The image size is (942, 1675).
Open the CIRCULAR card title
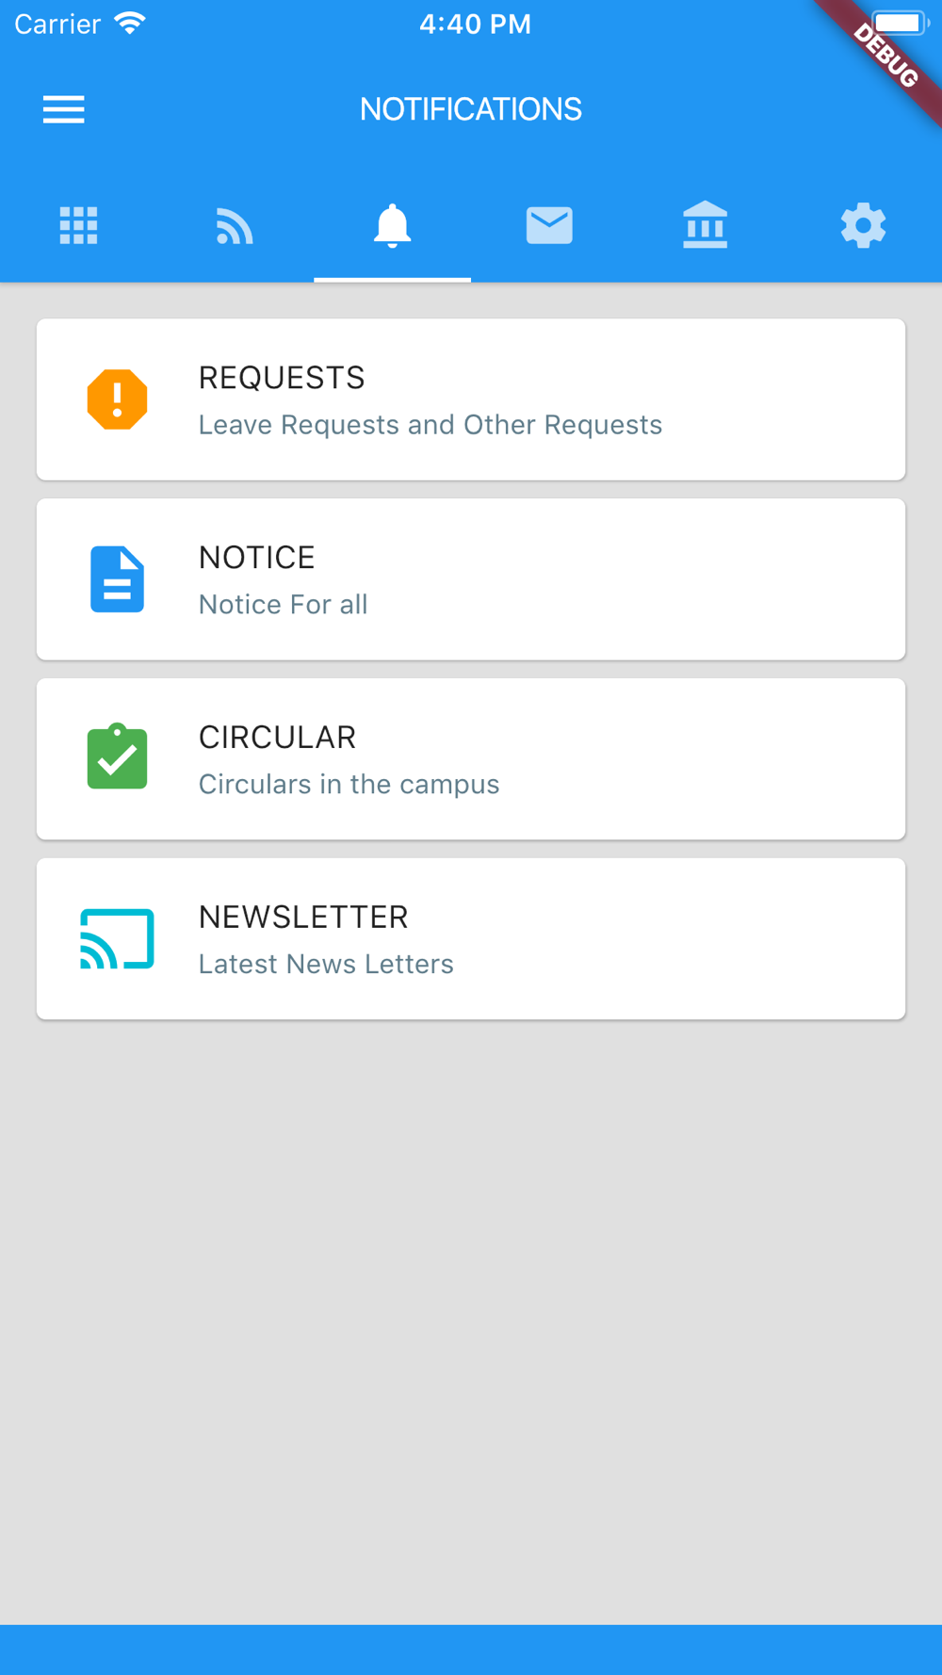(x=277, y=738)
